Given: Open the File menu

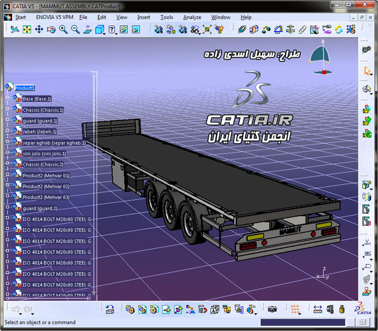Looking at the screenshot, I should [83, 18].
